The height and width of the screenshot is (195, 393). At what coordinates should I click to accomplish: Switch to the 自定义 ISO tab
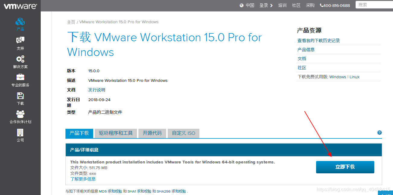pyautogui.click(x=183, y=133)
